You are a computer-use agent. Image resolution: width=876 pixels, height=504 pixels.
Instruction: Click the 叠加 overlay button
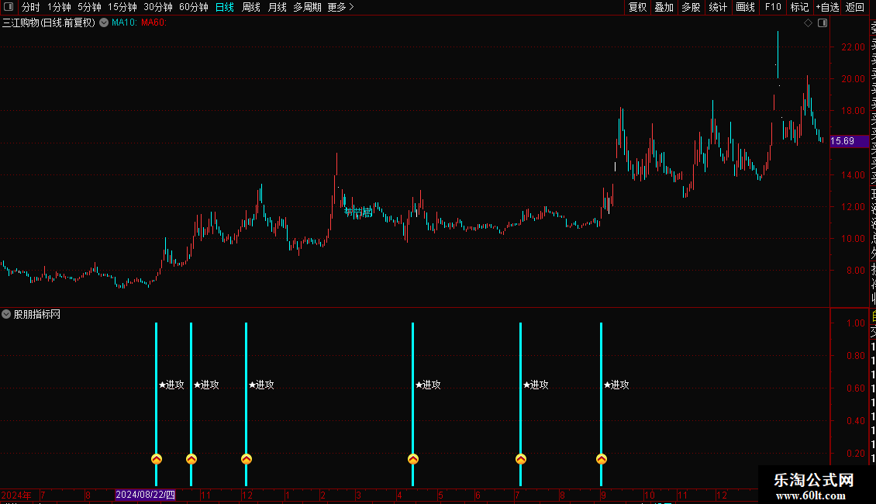point(664,7)
